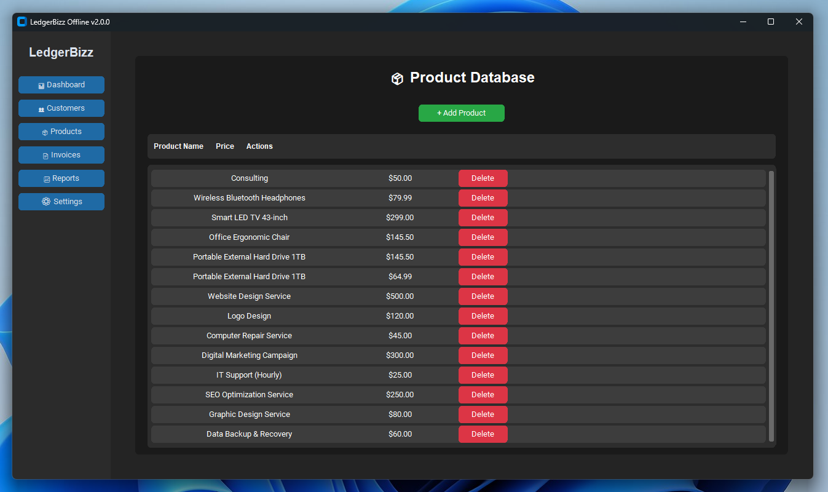Open Settings via the gear icon
Screen dimensions: 828x492
46,201
